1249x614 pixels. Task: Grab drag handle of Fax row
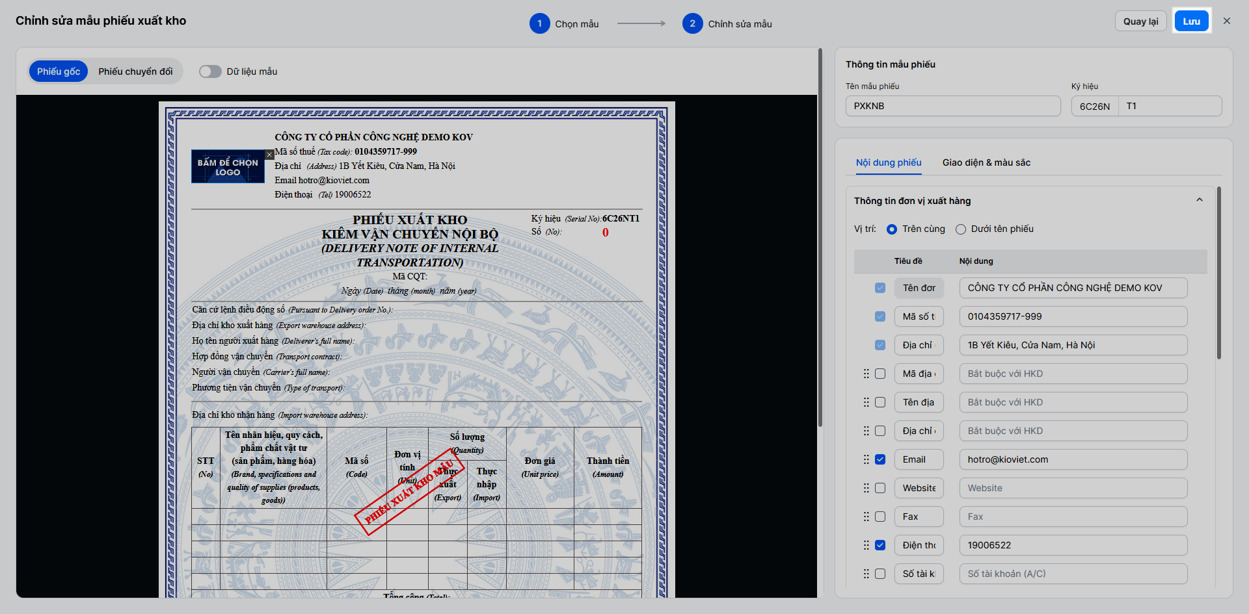(x=866, y=517)
